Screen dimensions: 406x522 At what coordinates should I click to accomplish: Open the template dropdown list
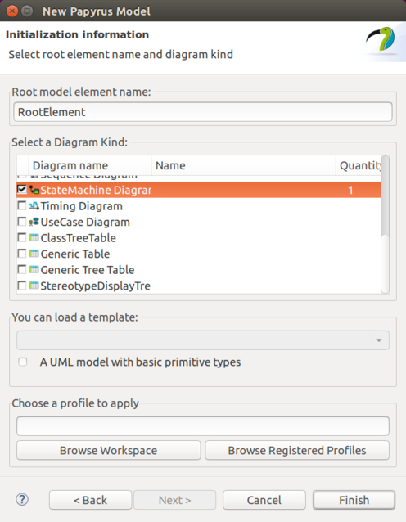pyautogui.click(x=203, y=340)
